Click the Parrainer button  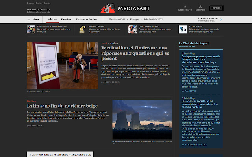[216, 8]
